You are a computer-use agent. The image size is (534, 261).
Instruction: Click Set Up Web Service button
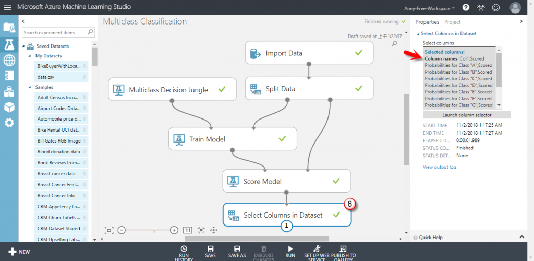point(317,253)
